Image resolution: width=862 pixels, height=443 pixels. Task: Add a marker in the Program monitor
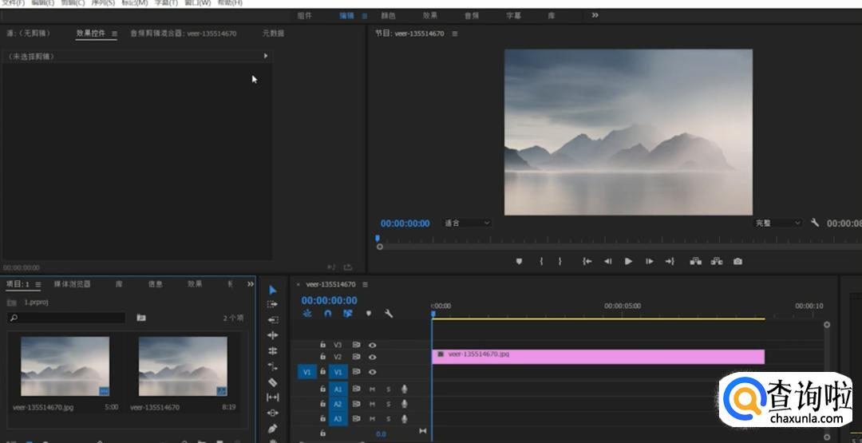pos(519,261)
